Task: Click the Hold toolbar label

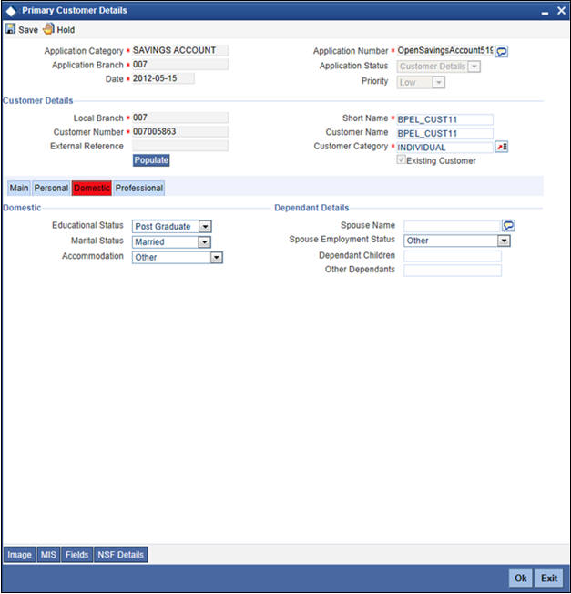Action: (x=66, y=30)
